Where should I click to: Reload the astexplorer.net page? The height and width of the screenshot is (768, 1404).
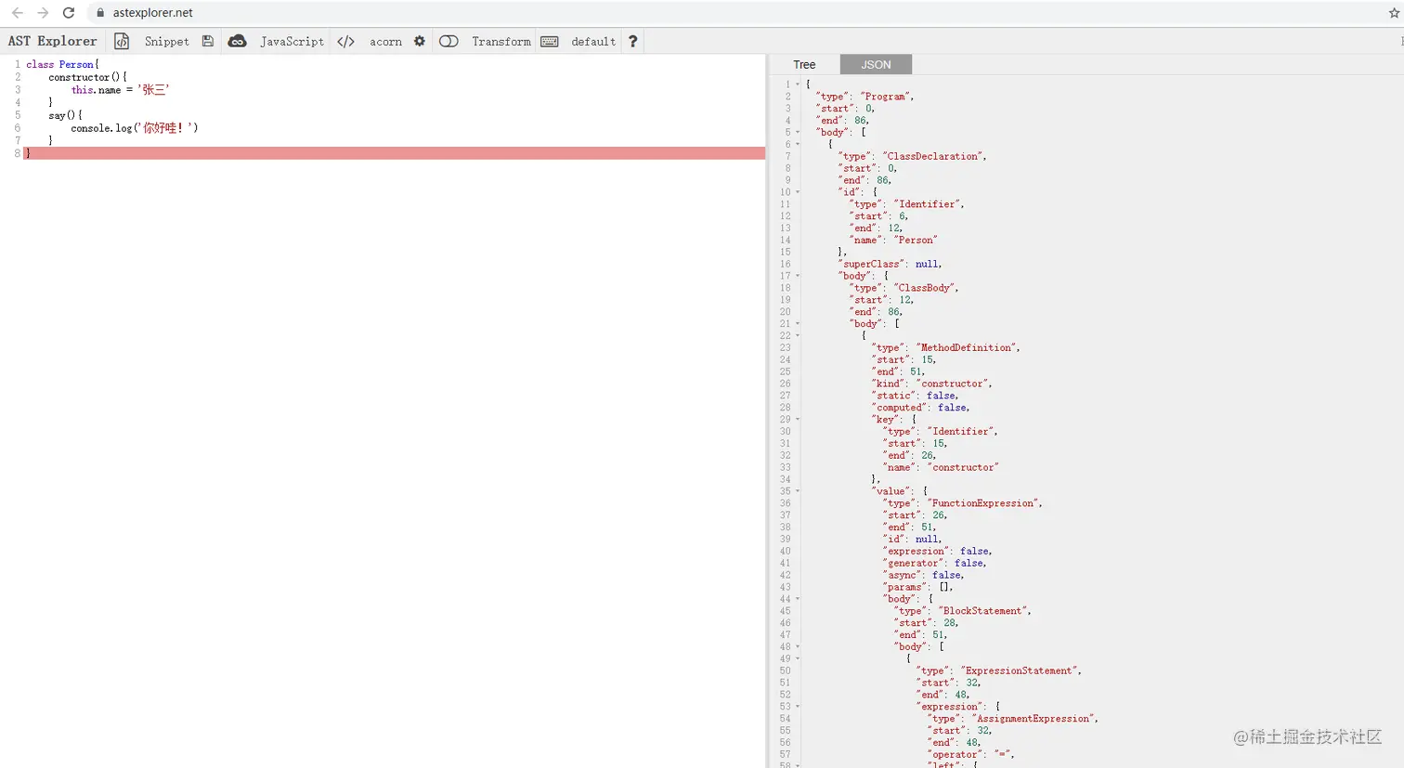point(69,13)
